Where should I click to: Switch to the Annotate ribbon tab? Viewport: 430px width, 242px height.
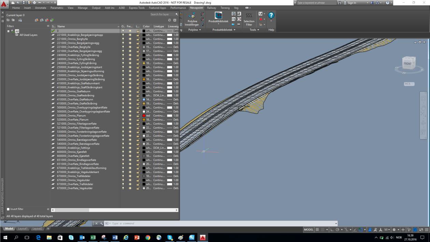tap(41, 8)
